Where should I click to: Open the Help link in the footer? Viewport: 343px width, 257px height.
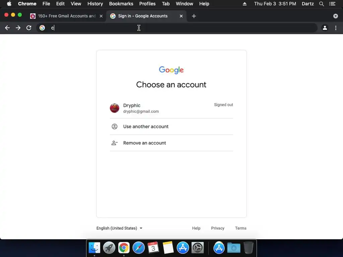click(196, 228)
